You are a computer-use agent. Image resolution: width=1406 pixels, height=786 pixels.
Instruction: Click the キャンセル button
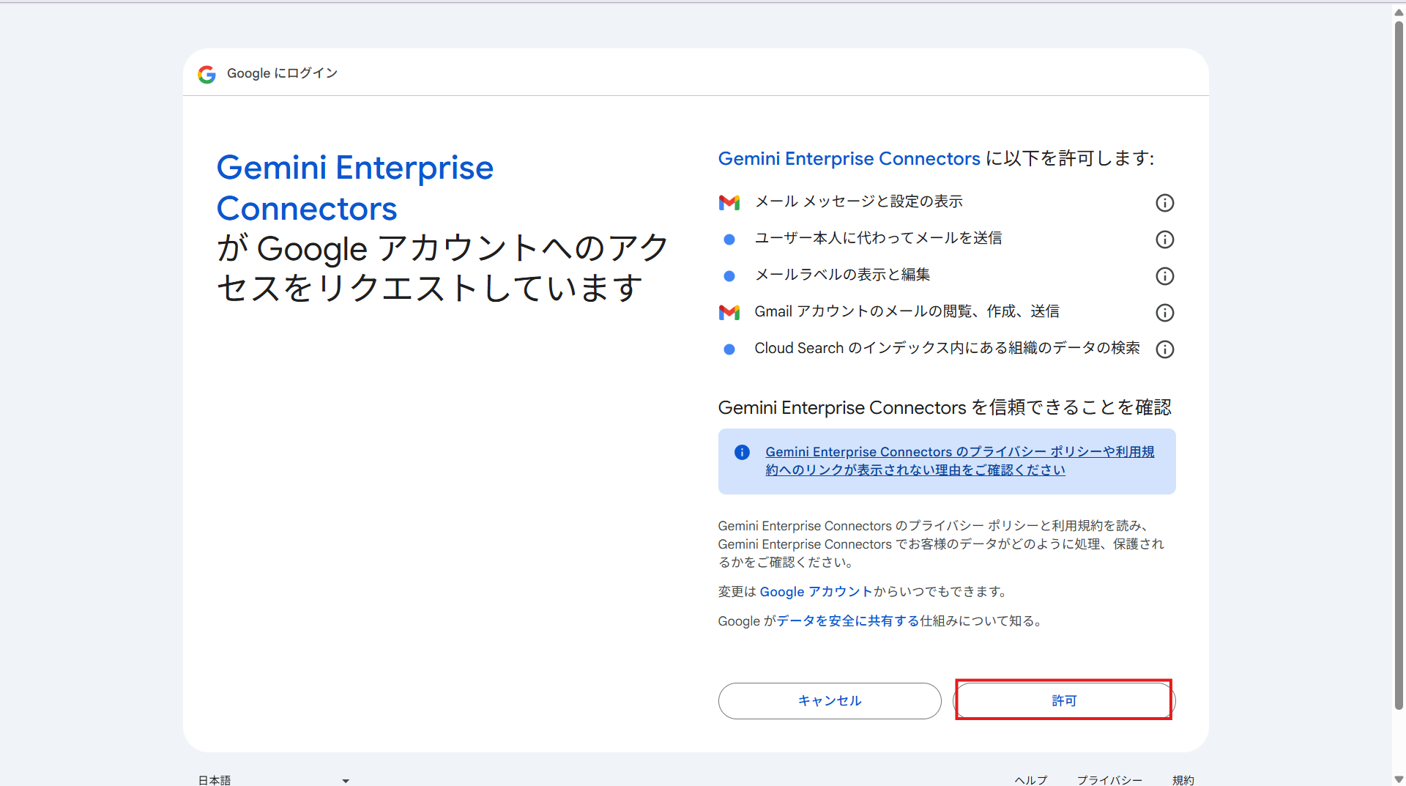(x=830, y=701)
